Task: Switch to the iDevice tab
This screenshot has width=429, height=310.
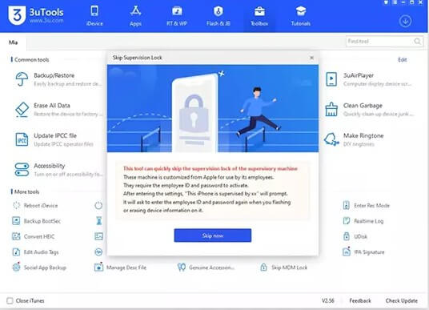Action: pos(94,16)
